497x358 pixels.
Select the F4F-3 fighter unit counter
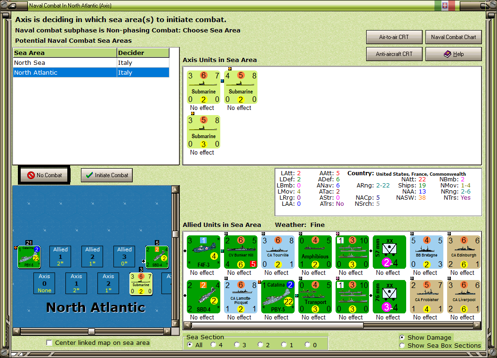pyautogui.click(x=203, y=252)
